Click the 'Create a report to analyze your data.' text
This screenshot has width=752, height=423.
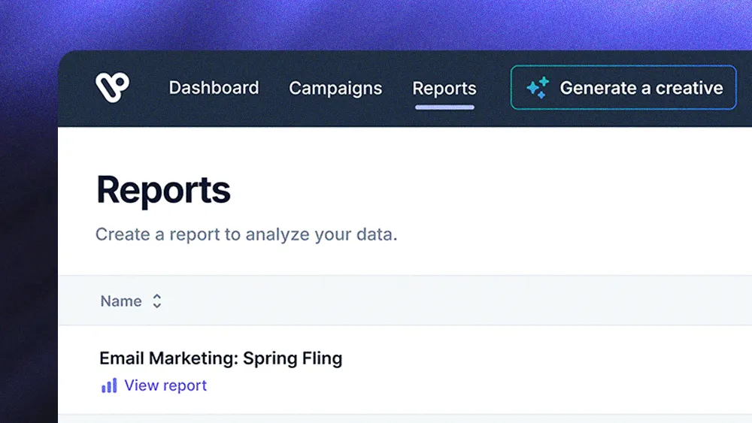(247, 234)
